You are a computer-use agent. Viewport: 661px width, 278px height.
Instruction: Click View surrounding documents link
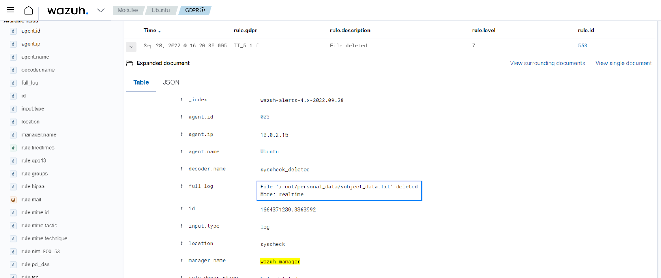click(x=547, y=63)
